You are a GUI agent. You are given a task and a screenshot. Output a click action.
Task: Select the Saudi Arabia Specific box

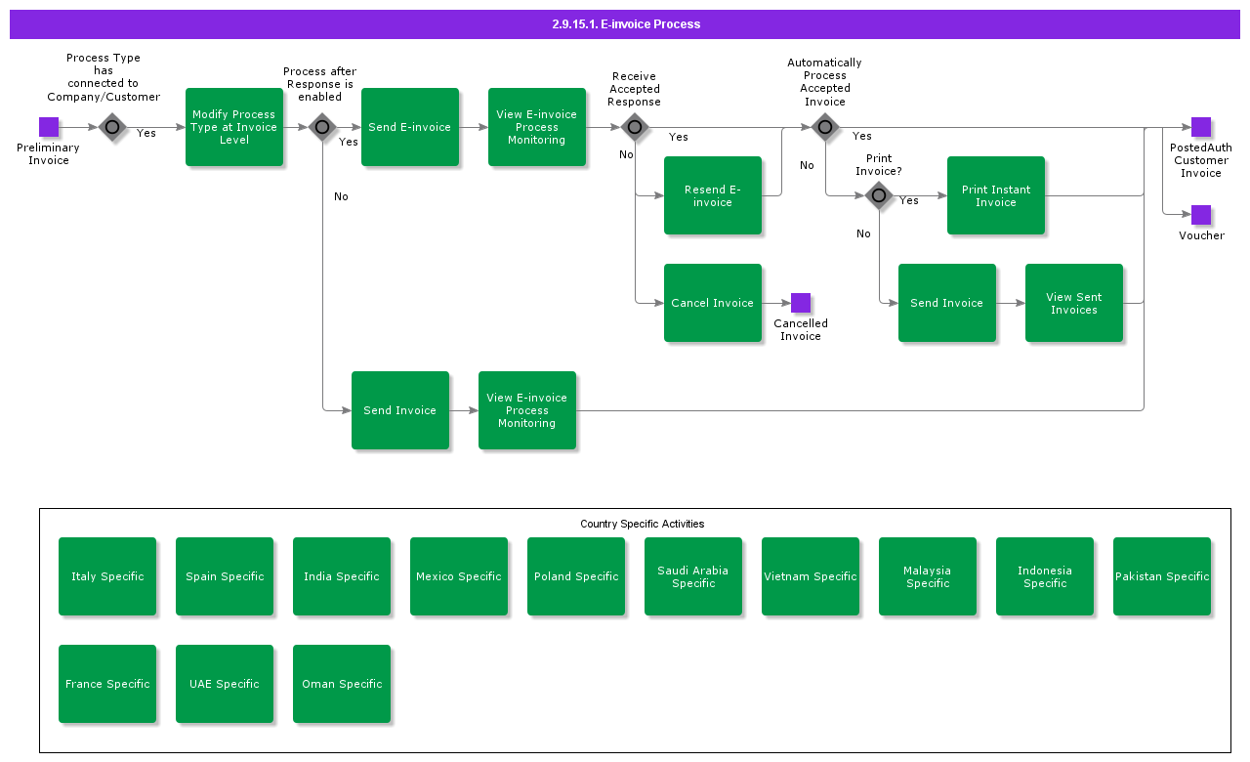[693, 576]
